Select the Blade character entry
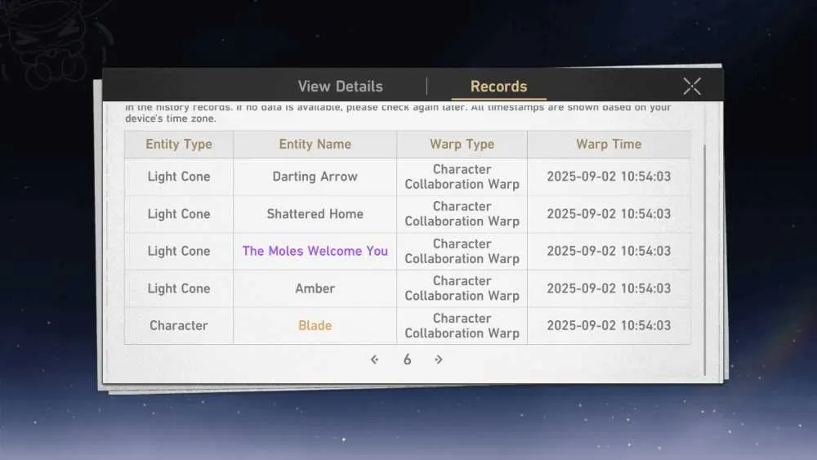 315,325
